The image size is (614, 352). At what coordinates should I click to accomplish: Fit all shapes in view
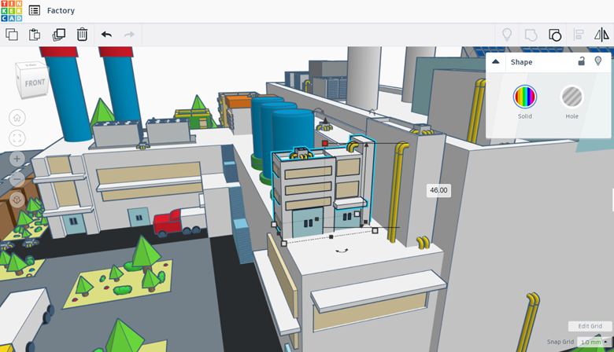point(17,138)
